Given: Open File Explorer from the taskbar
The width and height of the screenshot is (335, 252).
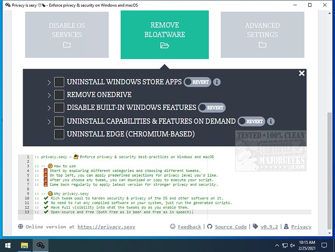Looking at the screenshot, I should (24, 245).
